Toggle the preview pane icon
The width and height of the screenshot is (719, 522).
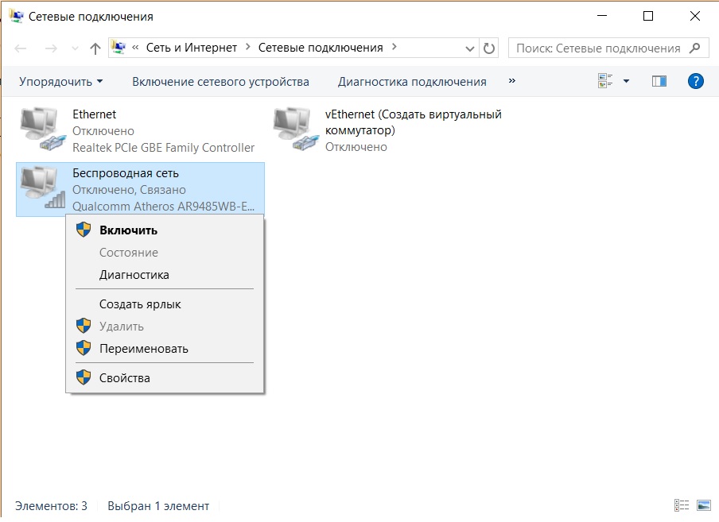click(x=659, y=81)
